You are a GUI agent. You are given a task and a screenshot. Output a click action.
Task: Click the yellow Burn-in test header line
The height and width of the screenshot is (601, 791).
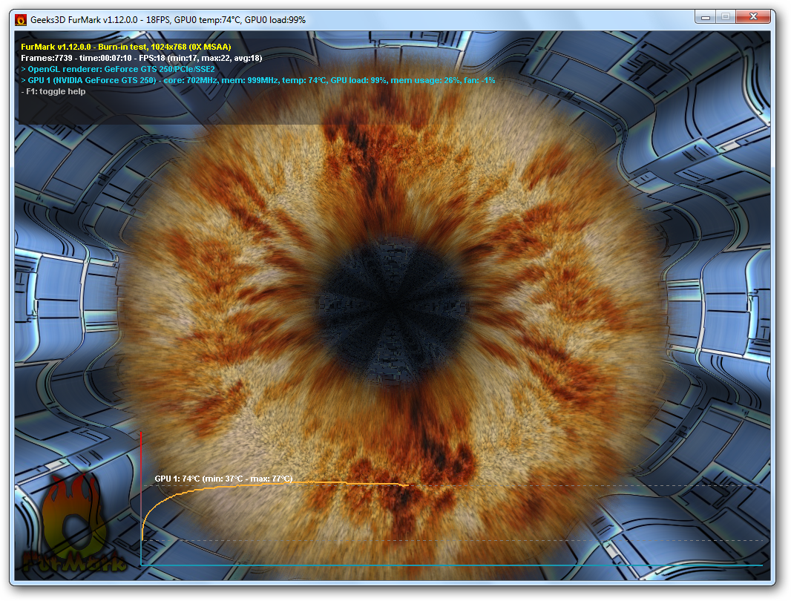tap(126, 47)
